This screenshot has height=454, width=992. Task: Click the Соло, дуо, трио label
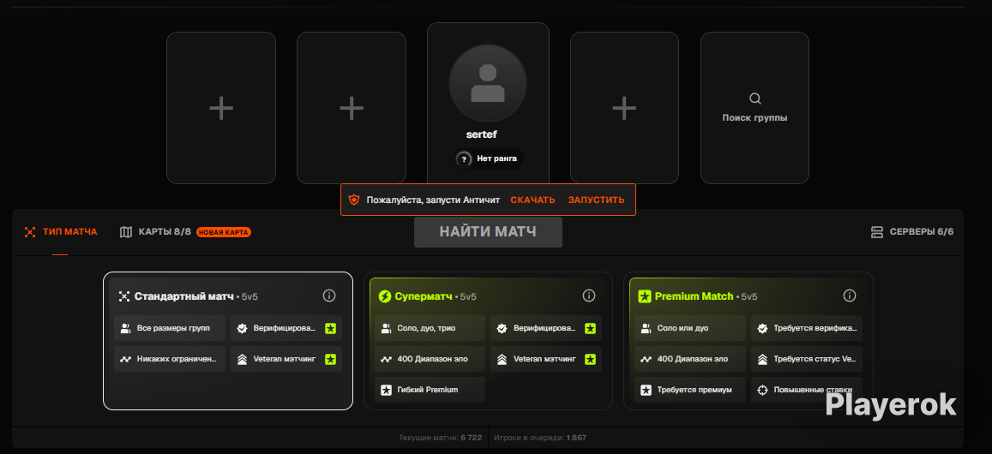426,328
